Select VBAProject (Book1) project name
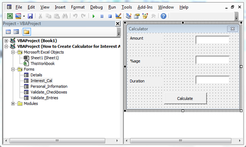The height and width of the screenshot is (147, 246). [x=37, y=41]
